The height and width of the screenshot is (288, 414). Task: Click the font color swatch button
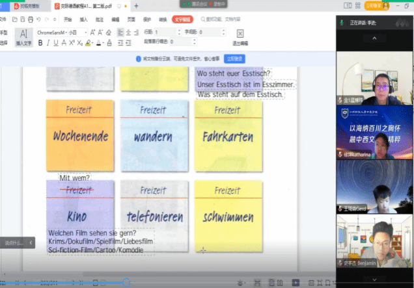(99, 44)
